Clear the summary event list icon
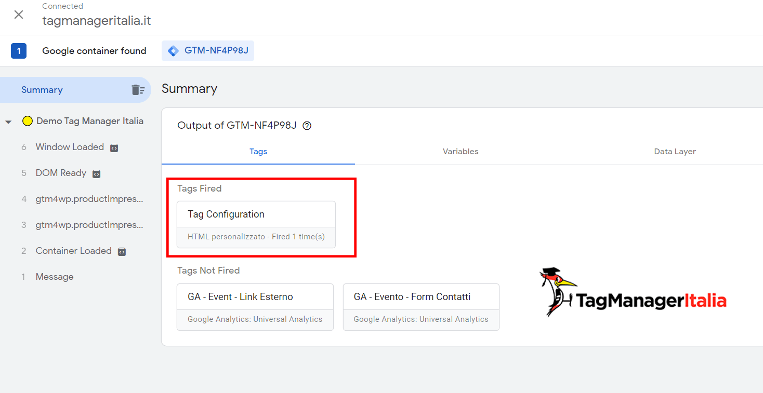763x393 pixels. pyautogui.click(x=138, y=90)
